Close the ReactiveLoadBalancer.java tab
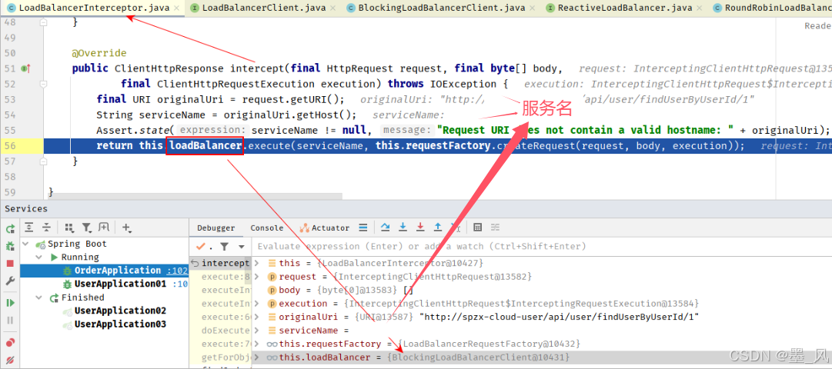 (699, 8)
